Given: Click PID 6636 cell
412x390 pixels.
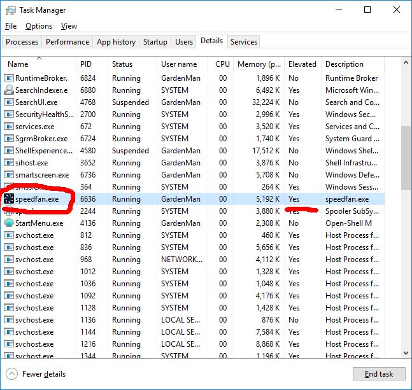Looking at the screenshot, I should point(88,199).
